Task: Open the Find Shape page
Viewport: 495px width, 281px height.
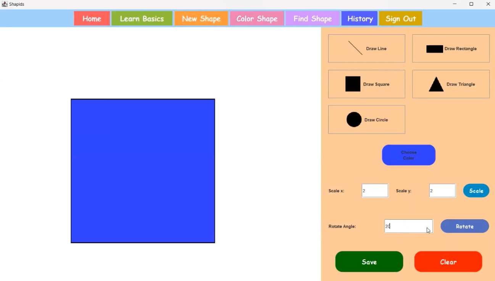Action: [x=312, y=18]
